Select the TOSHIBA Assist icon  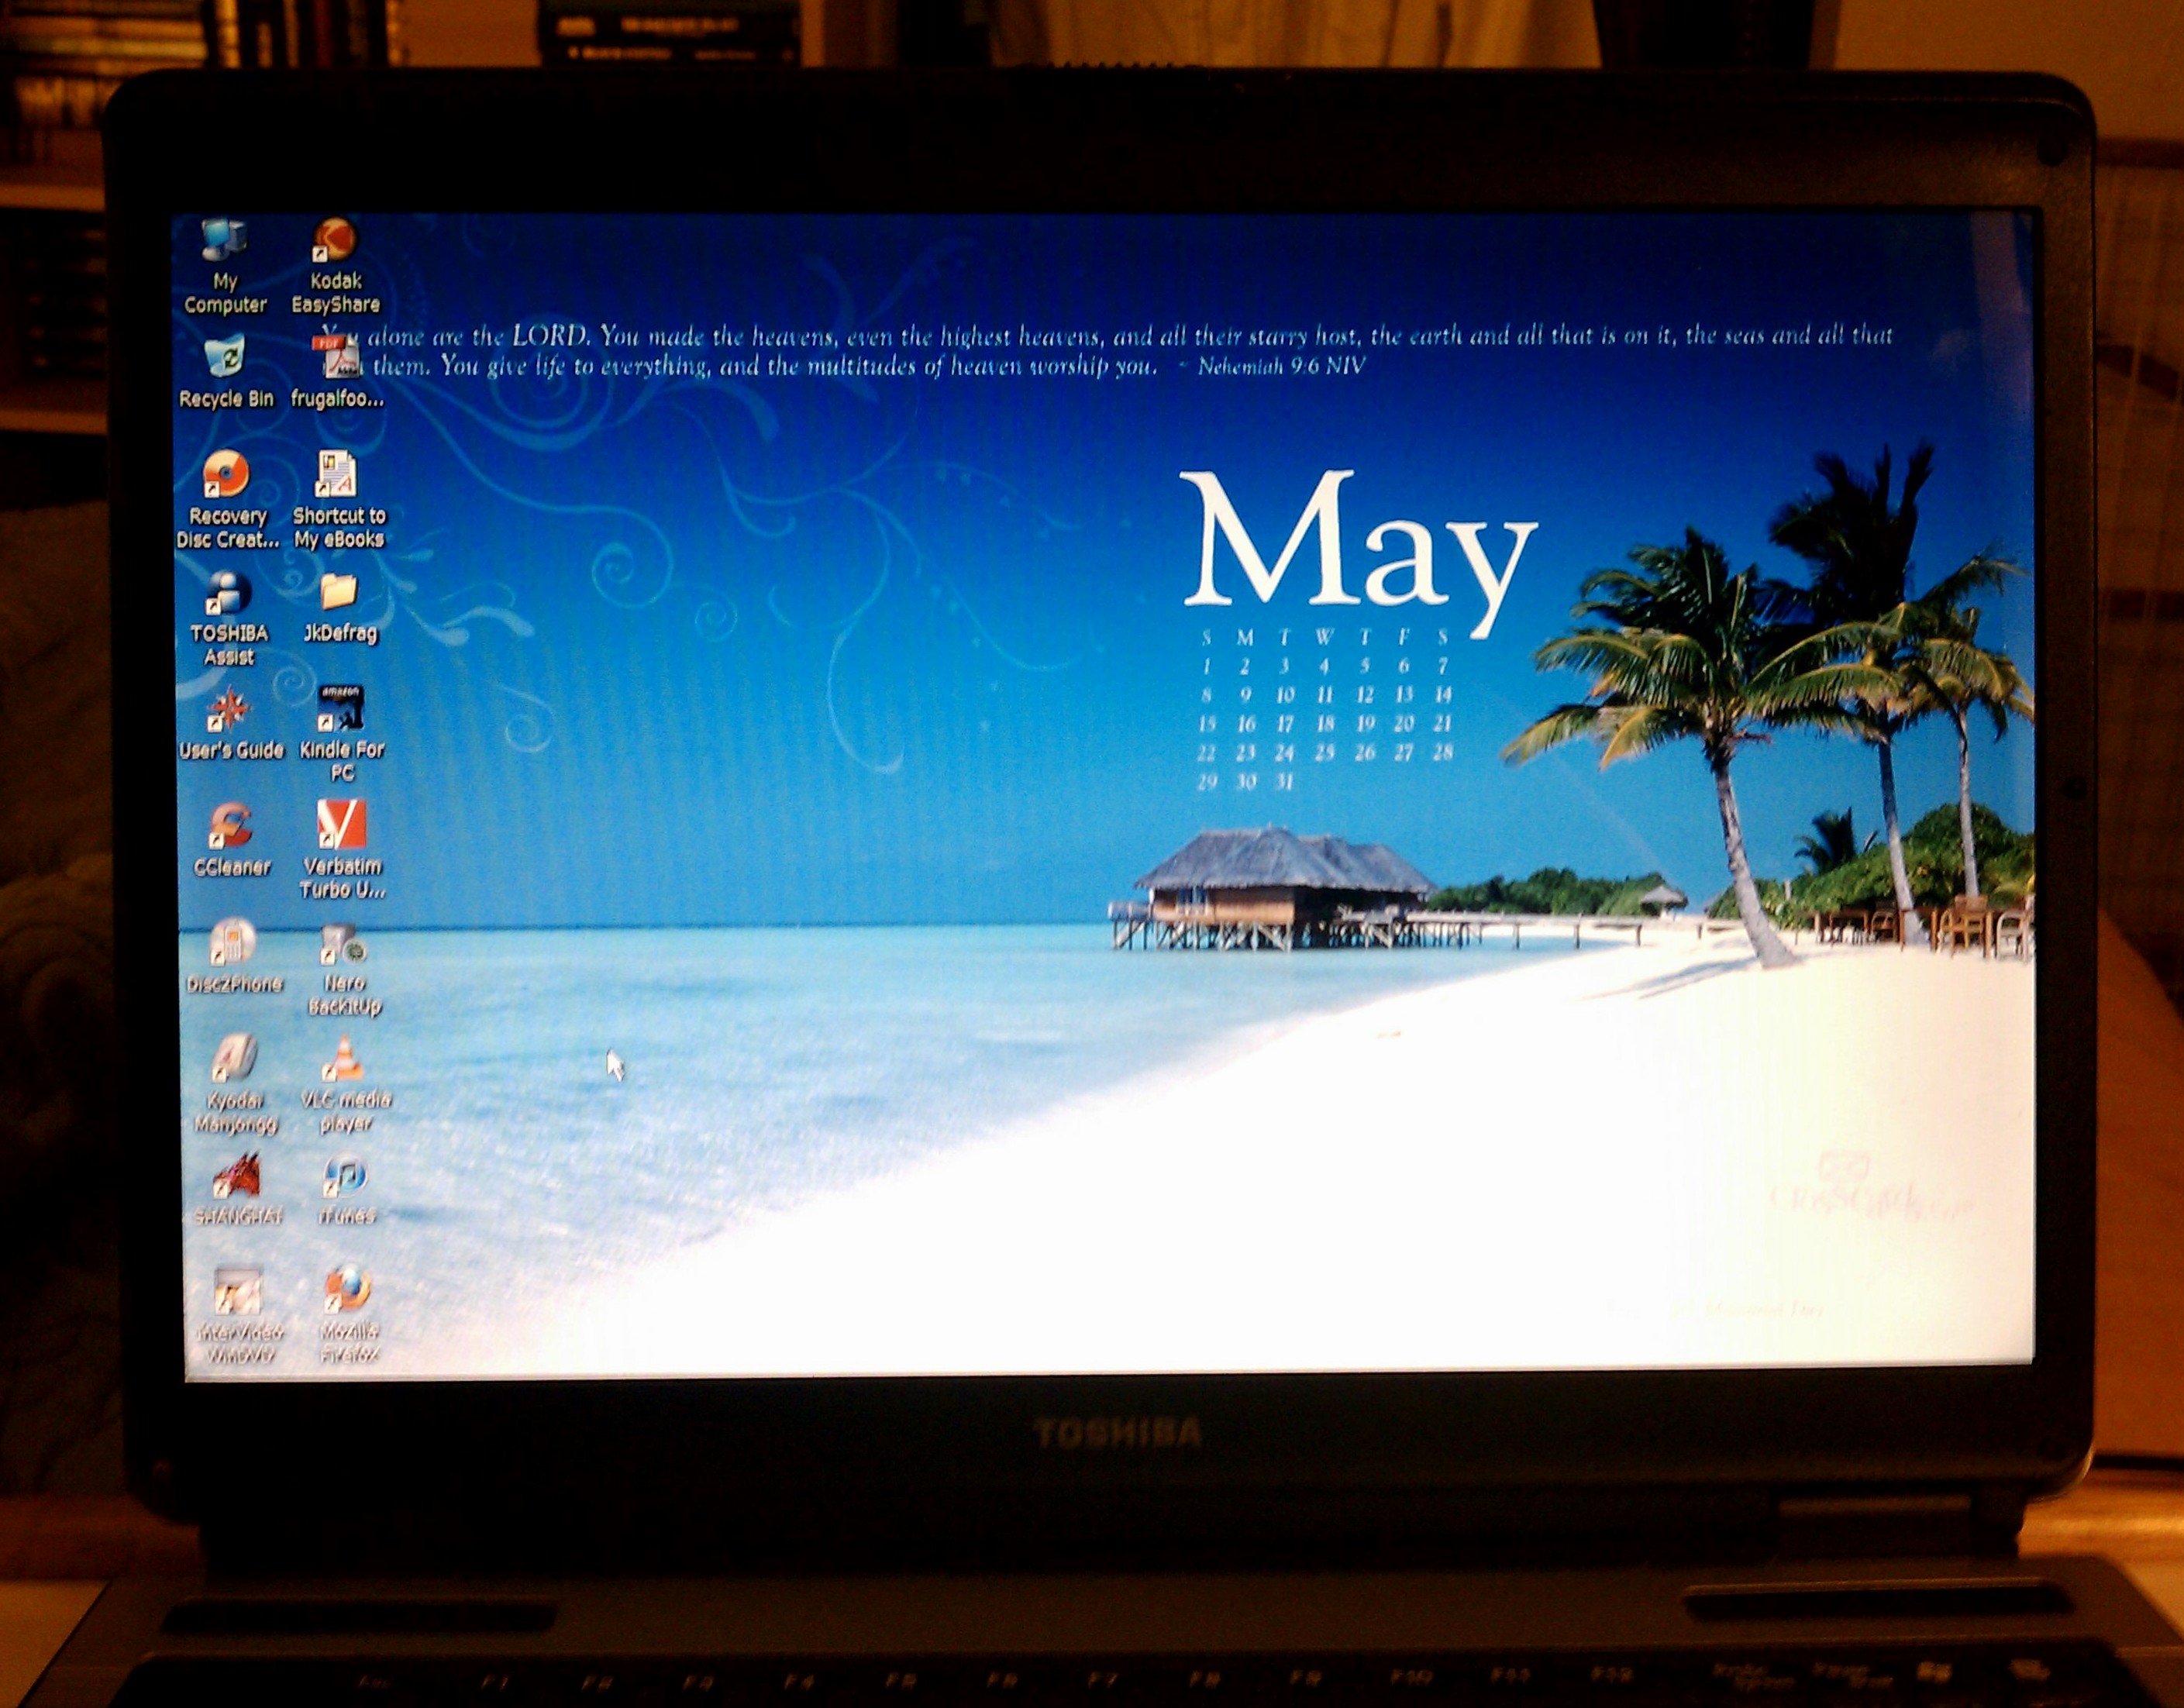(229, 593)
